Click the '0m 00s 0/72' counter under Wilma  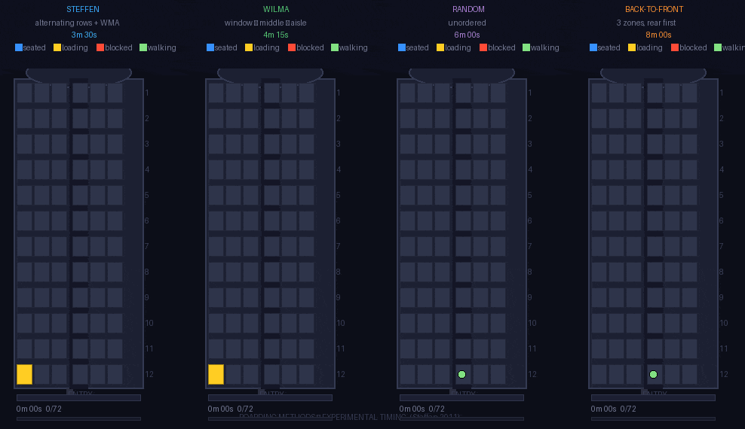[x=231, y=409]
